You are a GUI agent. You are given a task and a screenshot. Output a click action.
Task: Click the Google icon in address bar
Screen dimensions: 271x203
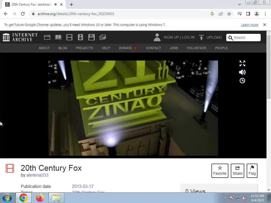[212, 14]
